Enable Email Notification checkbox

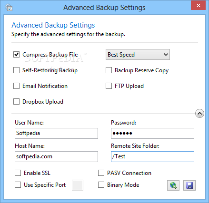16,86
